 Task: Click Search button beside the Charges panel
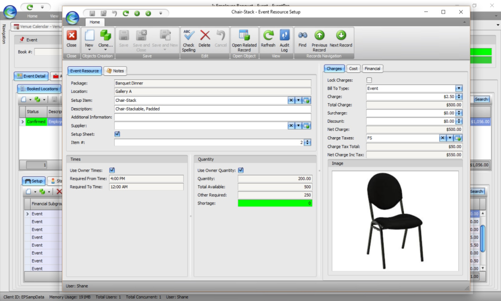pos(481,99)
